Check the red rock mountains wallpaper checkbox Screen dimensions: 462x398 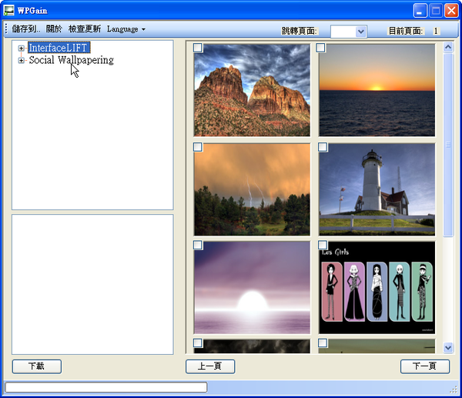pos(198,48)
